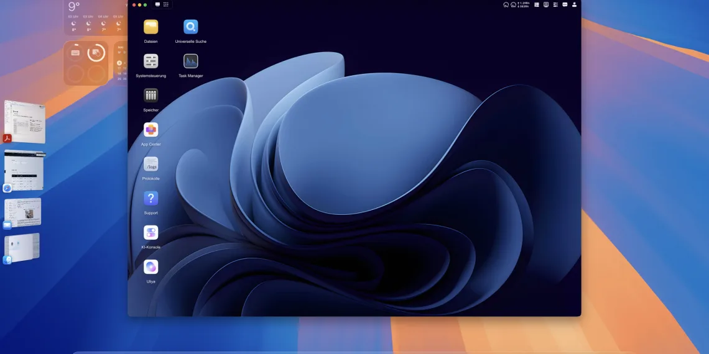Click the RAM gauge indicator in the top bar
The width and height of the screenshot is (709, 354).
[513, 4]
